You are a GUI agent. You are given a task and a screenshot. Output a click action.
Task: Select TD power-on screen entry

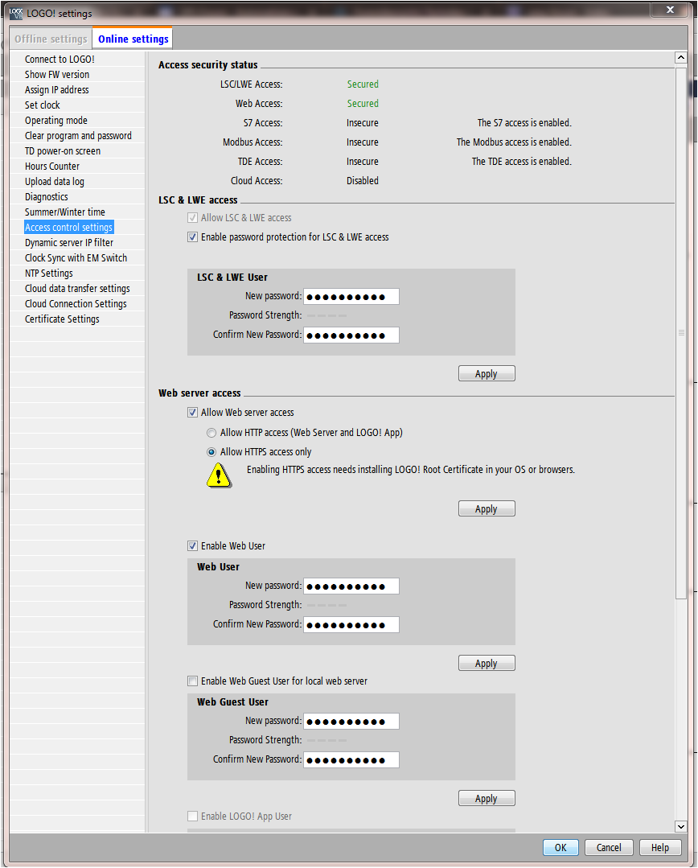(63, 151)
